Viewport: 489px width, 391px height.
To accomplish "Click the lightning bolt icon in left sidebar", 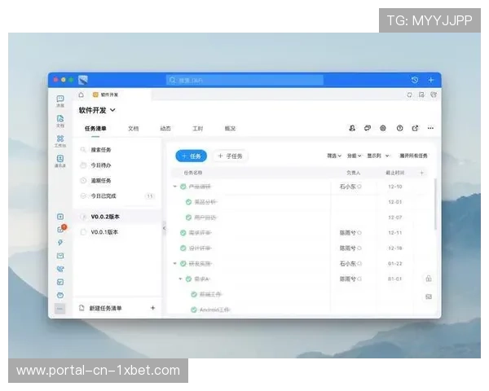I will [60, 242].
